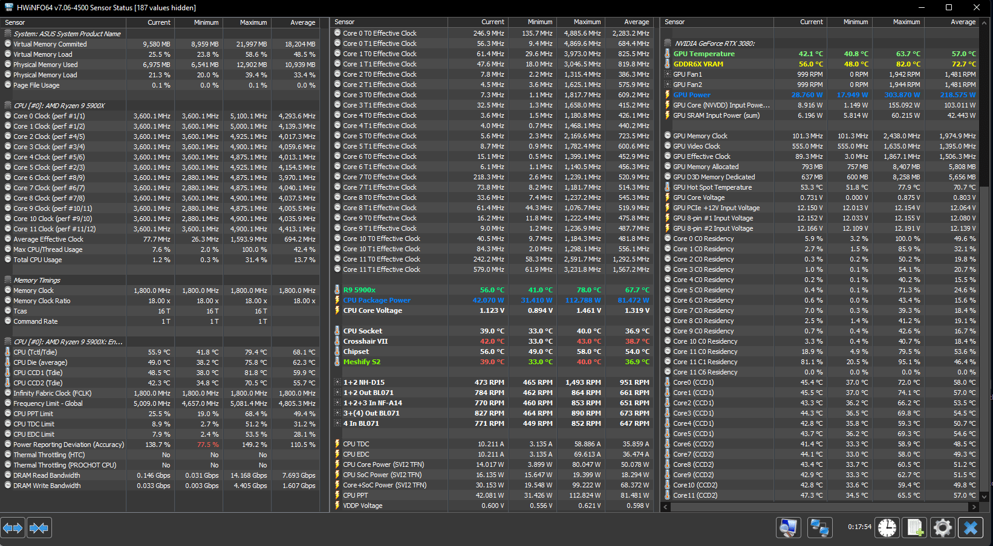Select the Core 11 T1 Effective Clock row
The height and width of the screenshot is (546, 993).
point(491,269)
